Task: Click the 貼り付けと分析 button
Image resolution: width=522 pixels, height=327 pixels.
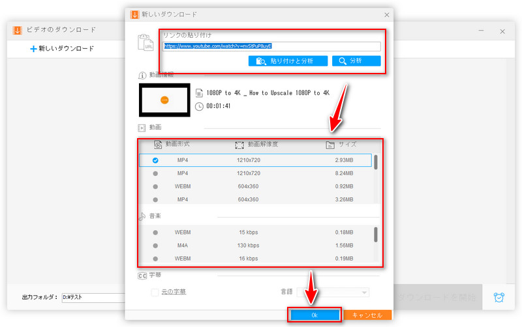Action: pos(288,61)
